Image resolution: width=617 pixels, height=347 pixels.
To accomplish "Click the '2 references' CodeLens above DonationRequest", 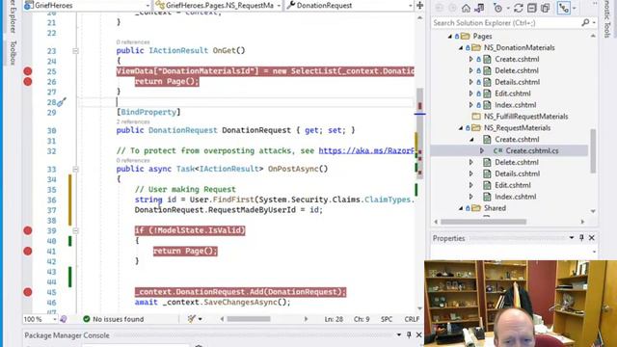I will coord(133,121).
